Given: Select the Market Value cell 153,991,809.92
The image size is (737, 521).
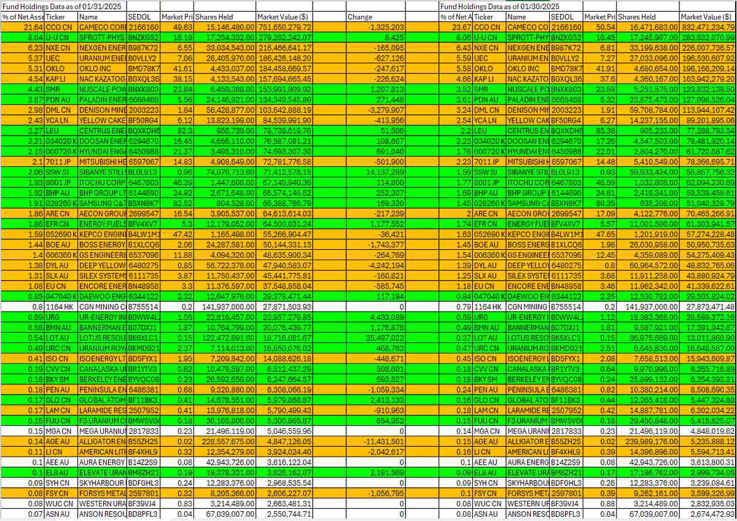Looking at the screenshot, I should click(284, 89).
